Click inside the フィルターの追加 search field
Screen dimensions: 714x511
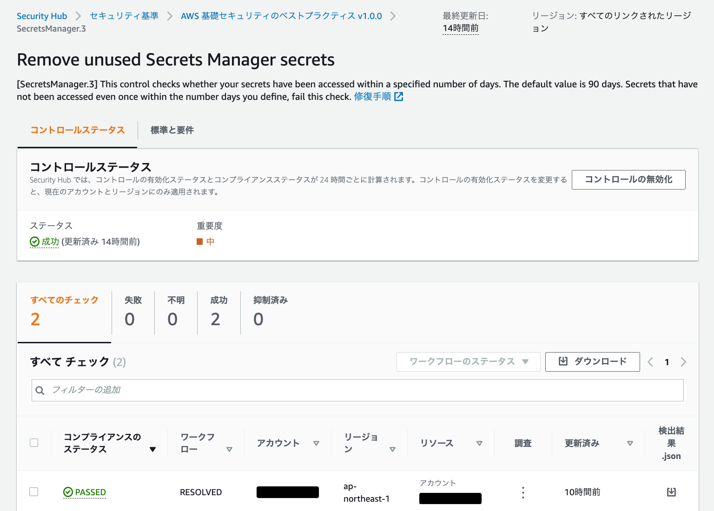186,390
